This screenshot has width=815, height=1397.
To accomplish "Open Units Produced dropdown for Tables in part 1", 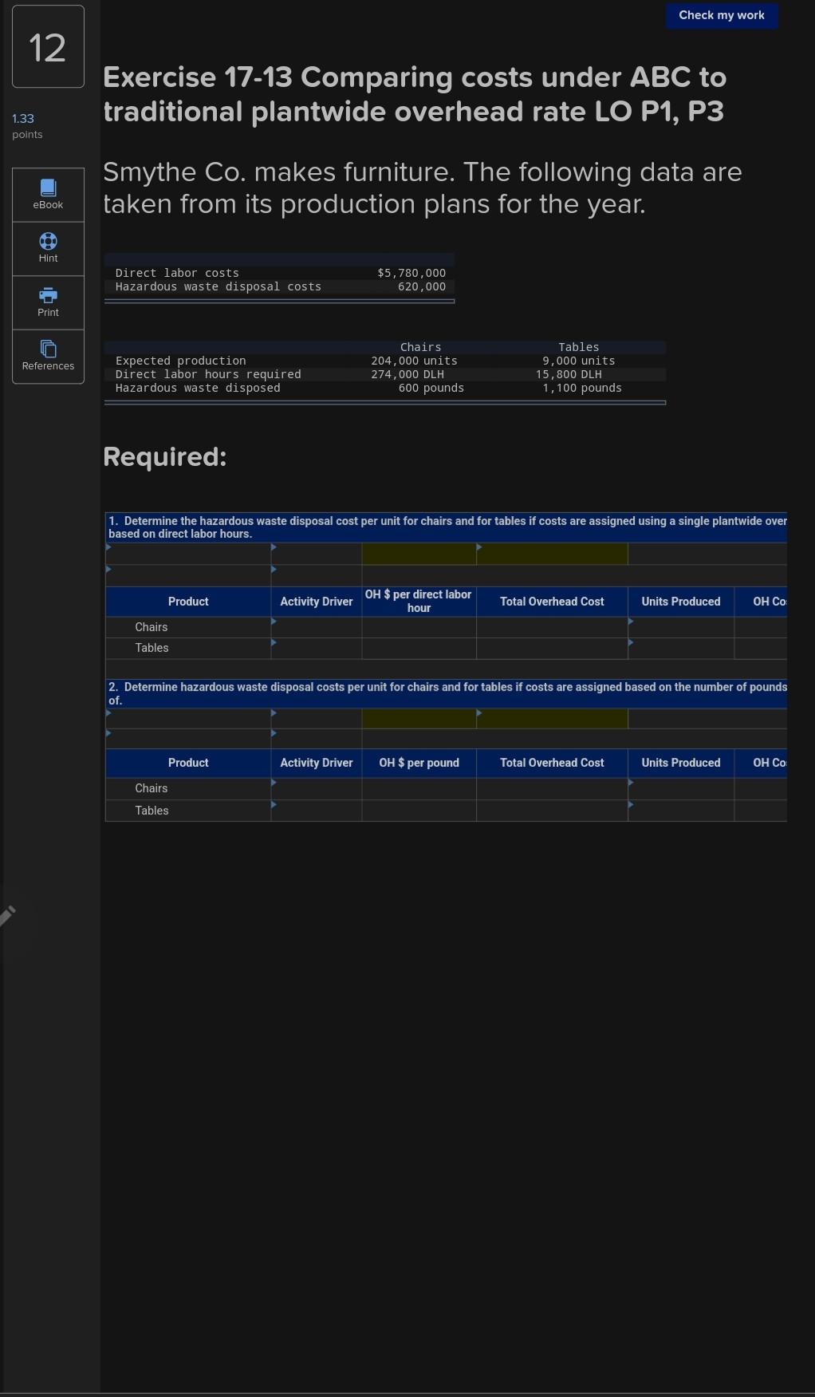I will point(680,648).
